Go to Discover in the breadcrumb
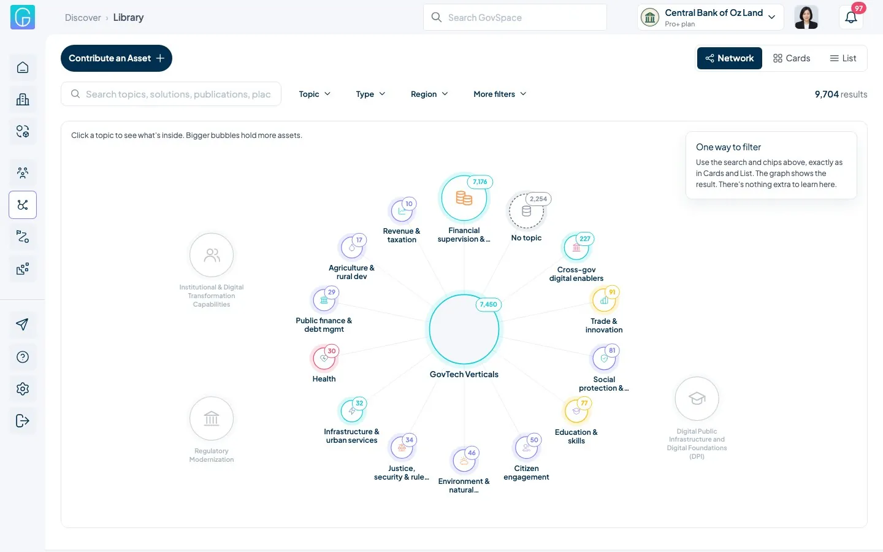This screenshot has height=552, width=883. tap(83, 18)
